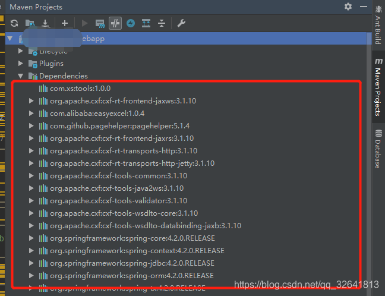Image resolution: width=385 pixels, height=296 pixels.
Task: Open Ant Build side tab
Action: point(378,25)
